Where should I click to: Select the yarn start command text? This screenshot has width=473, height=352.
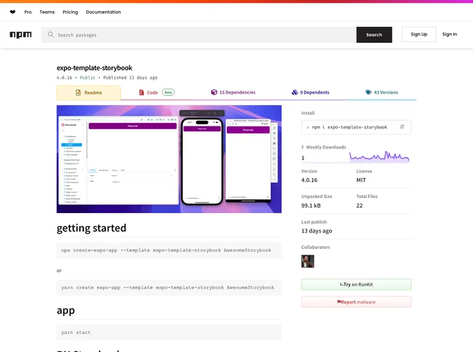point(76,332)
